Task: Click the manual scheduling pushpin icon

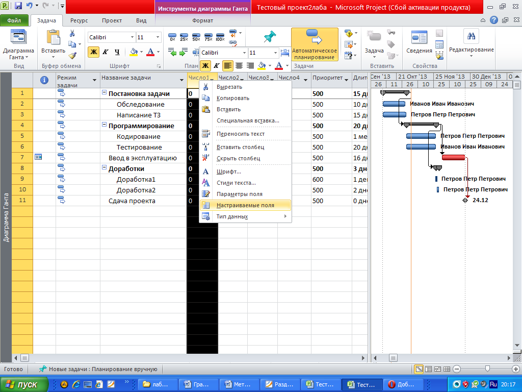Action: pyautogui.click(x=270, y=37)
